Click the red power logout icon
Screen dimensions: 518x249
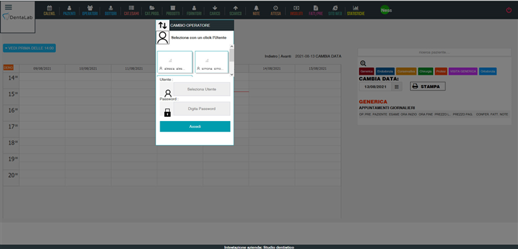(x=509, y=10)
